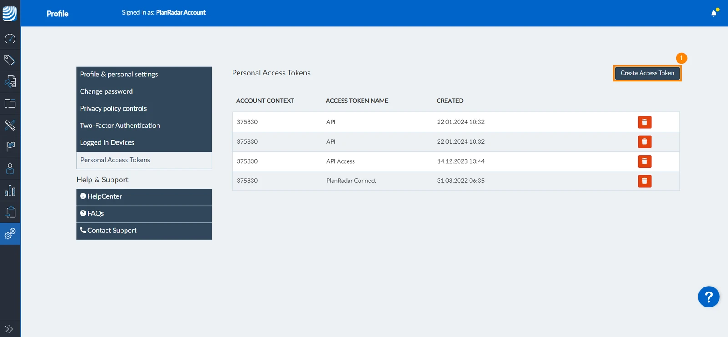Viewport: 728px width, 337px height.
Task: Click the 'Personal Access Tokens' page heading
Action: tap(271, 73)
